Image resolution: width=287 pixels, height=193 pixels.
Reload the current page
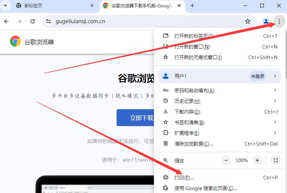click(x=33, y=21)
